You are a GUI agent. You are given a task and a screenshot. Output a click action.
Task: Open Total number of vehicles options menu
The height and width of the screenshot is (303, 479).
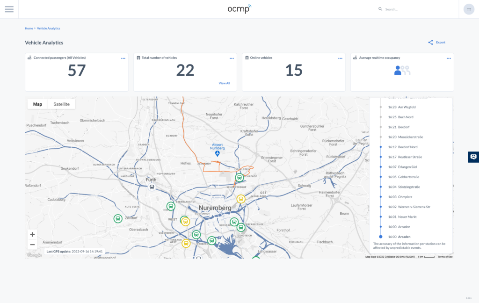pos(232,58)
